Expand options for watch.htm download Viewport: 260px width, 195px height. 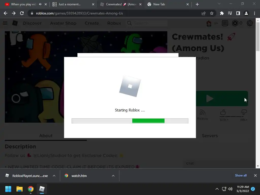coord(113,176)
